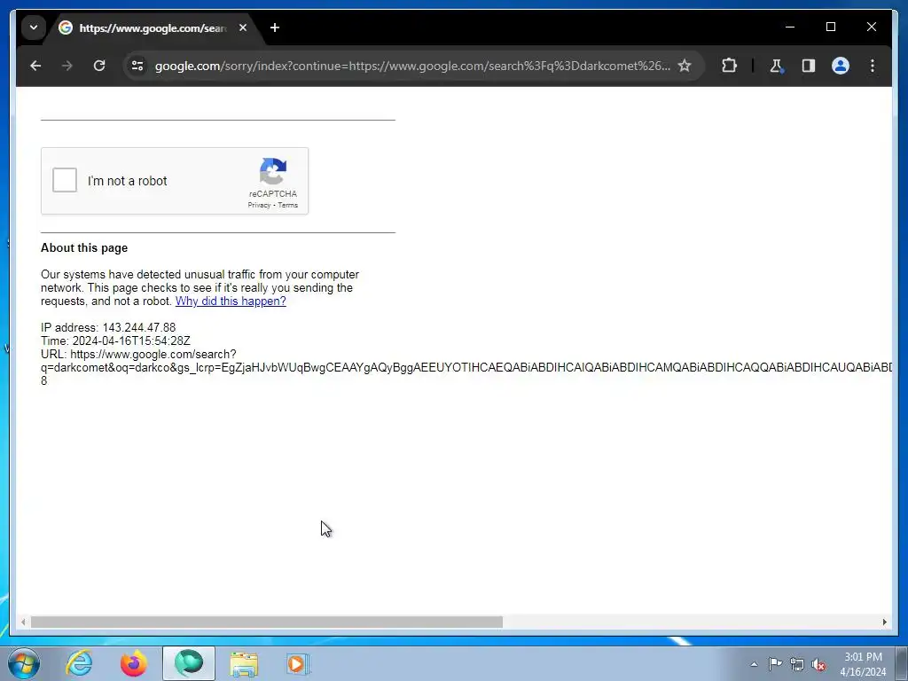Select the active browser taskbar button
The image size is (908, 681).
[x=188, y=663]
